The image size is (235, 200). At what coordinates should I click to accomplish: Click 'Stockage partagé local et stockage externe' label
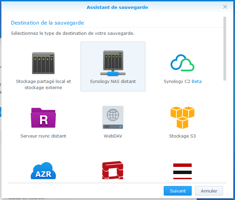[x=43, y=85]
